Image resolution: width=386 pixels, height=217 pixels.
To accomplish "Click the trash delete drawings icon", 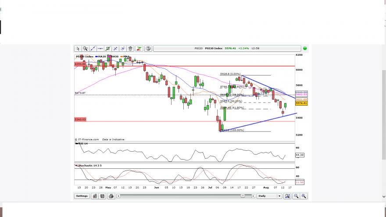I will (x=130, y=49).
